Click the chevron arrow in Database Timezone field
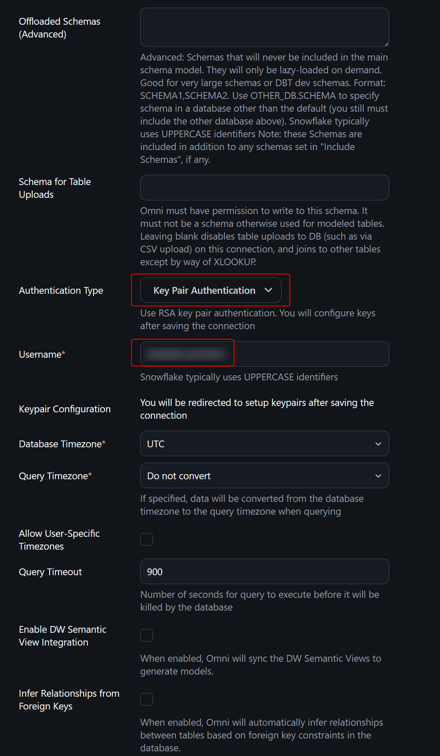 pos(378,444)
